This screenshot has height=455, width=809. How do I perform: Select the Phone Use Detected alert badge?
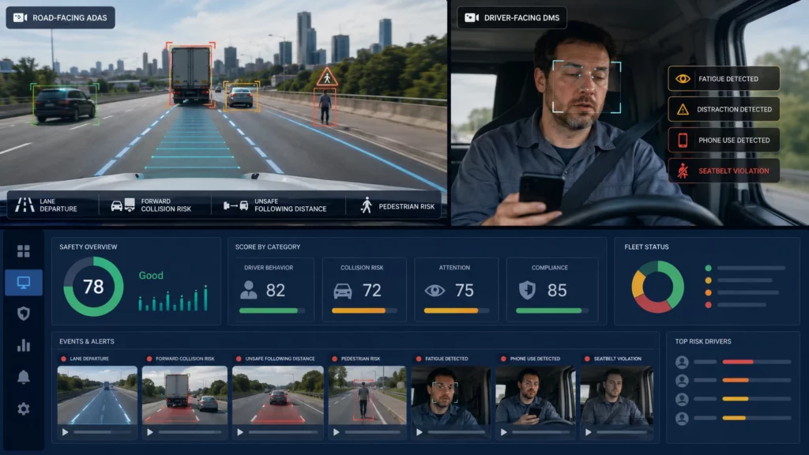(724, 140)
